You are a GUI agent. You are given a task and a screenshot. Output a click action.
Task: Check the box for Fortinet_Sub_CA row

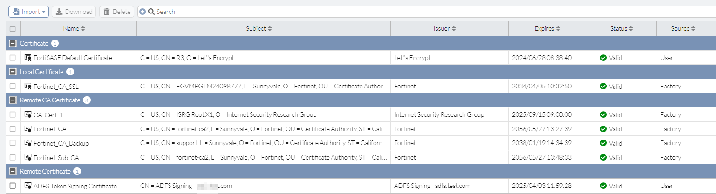point(13,157)
